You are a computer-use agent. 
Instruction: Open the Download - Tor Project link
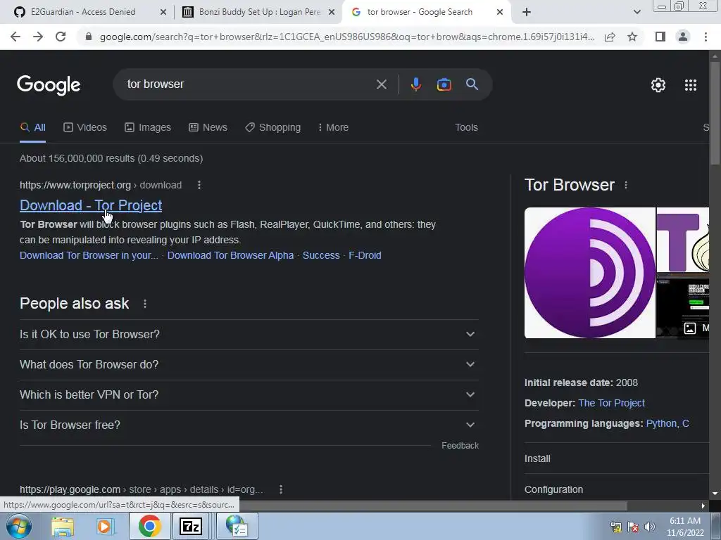point(91,205)
